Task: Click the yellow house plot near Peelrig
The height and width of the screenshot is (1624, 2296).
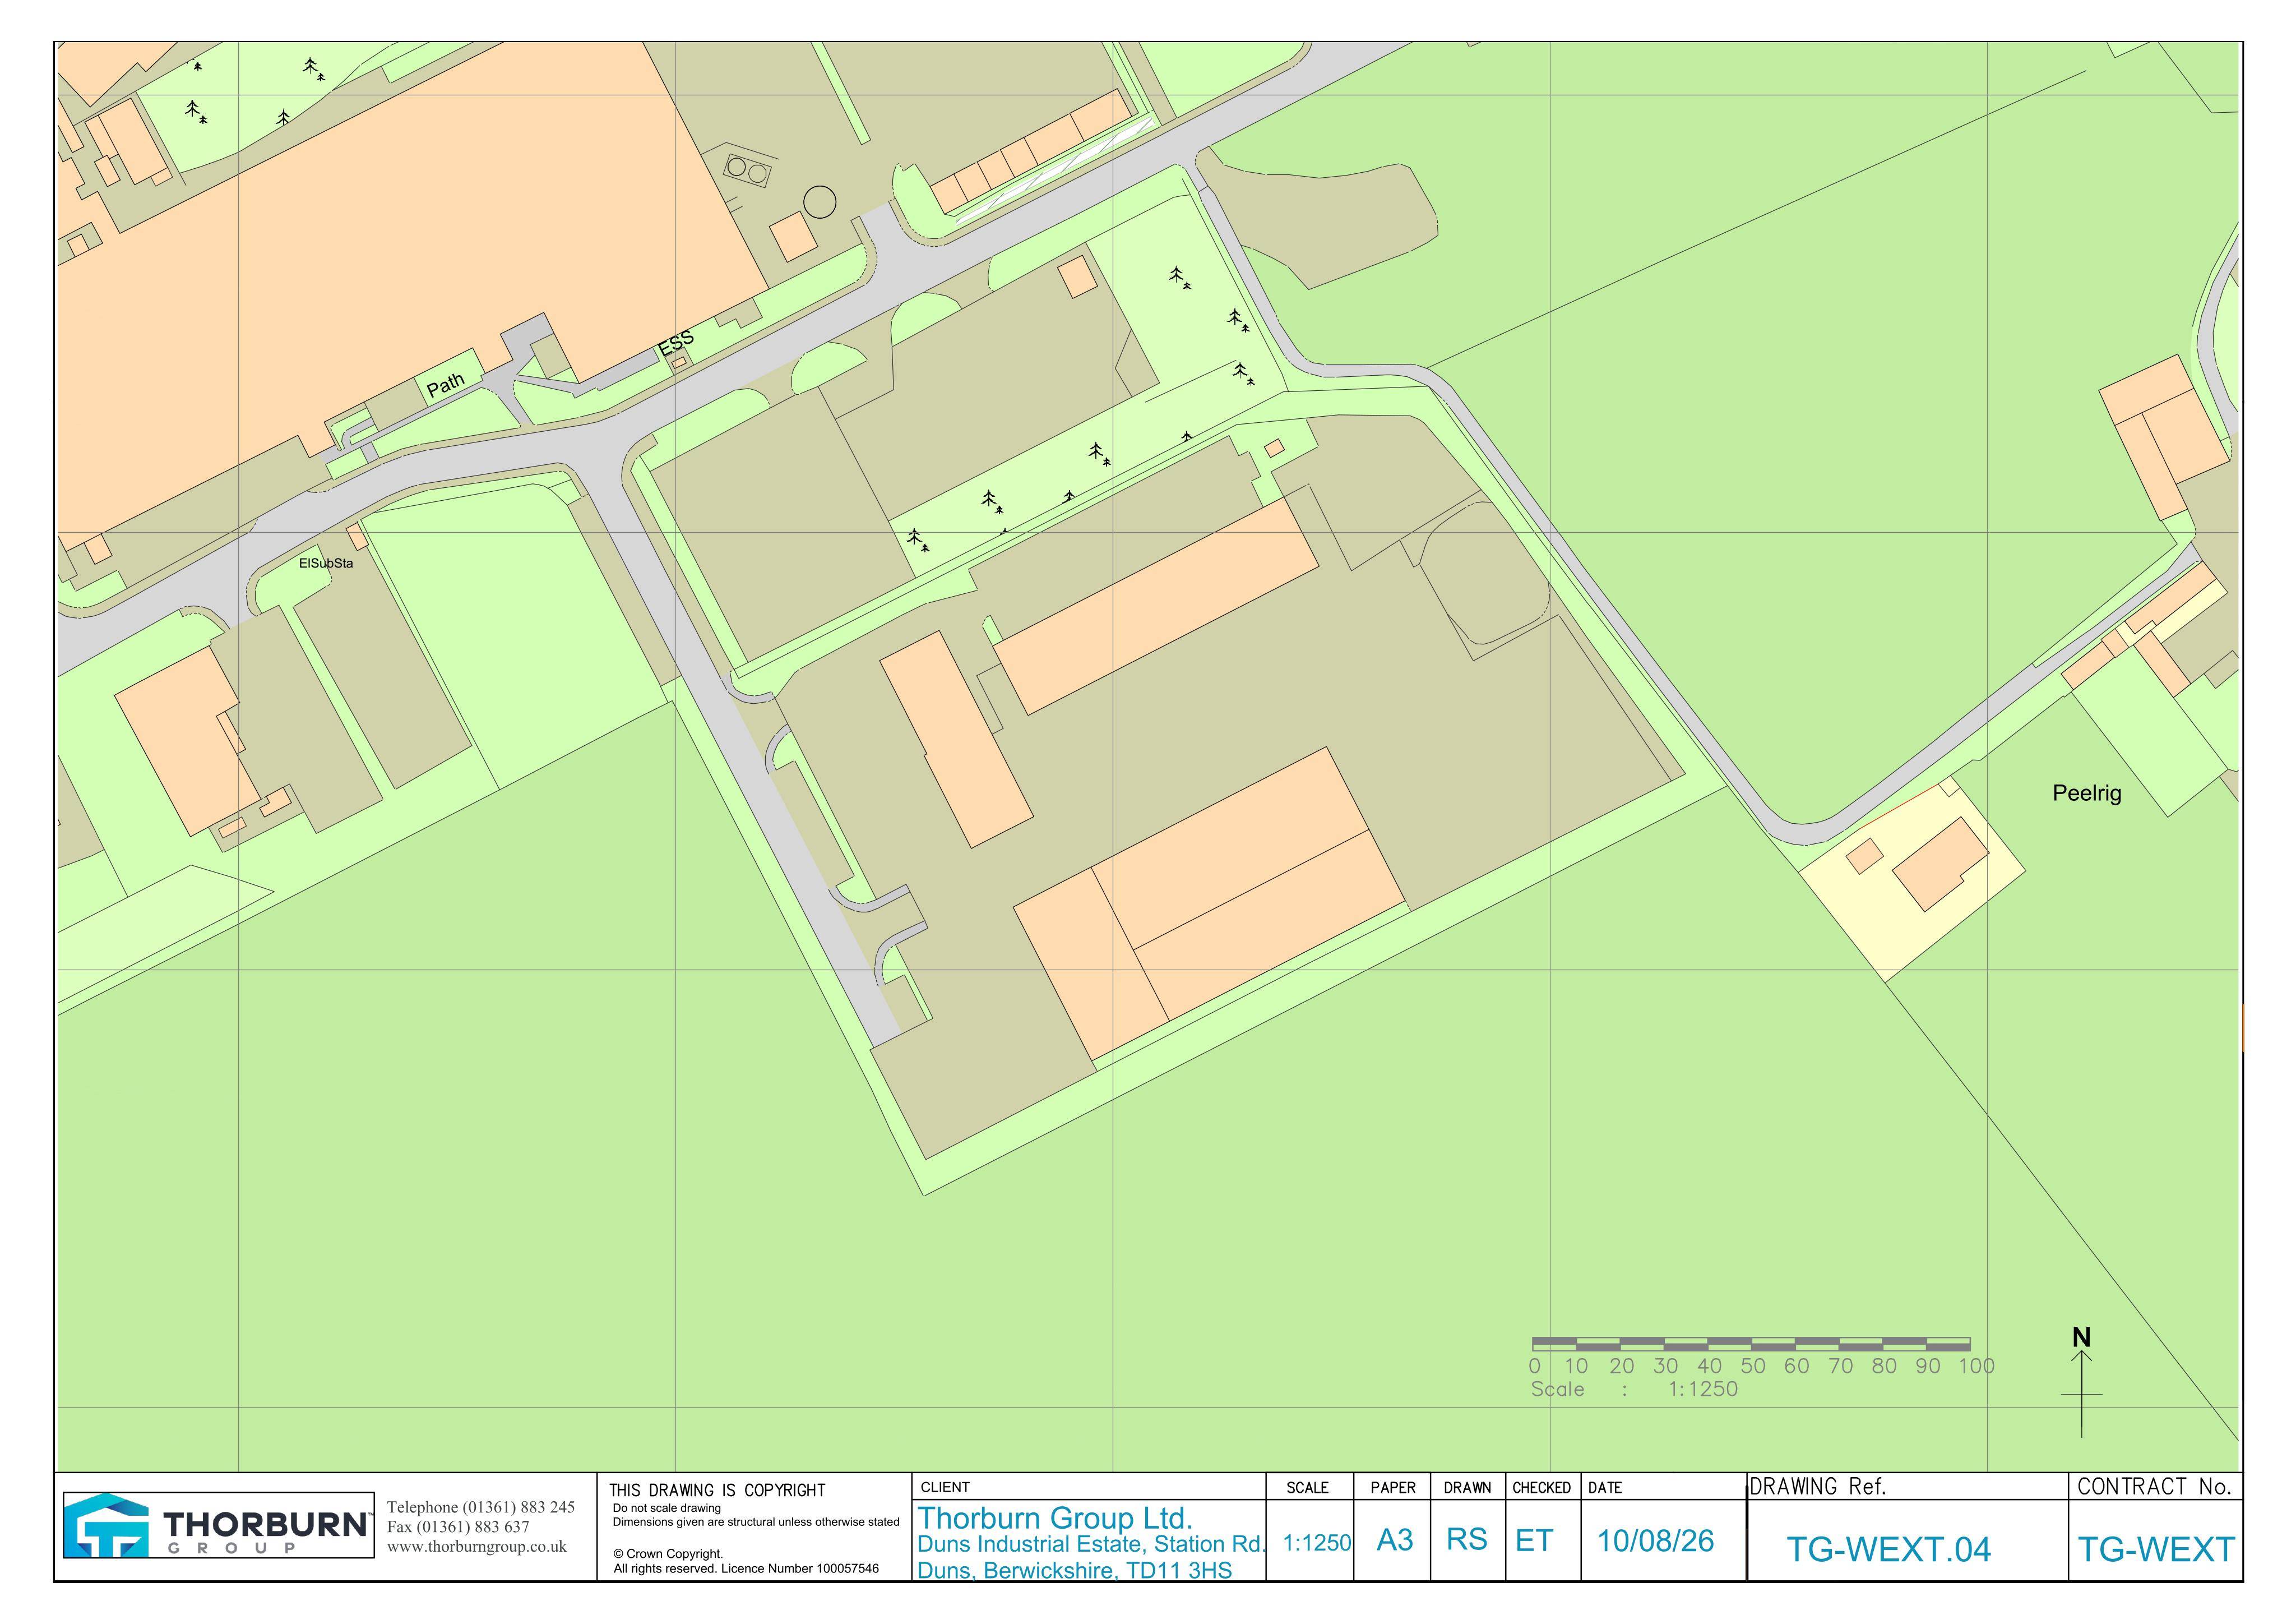Action: coord(1912,879)
